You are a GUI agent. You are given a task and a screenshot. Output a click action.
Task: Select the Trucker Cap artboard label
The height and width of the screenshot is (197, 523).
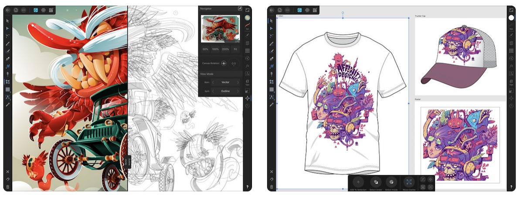click(x=421, y=15)
